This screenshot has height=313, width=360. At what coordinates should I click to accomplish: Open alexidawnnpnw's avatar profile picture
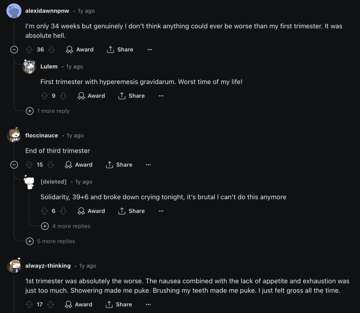[x=14, y=11]
